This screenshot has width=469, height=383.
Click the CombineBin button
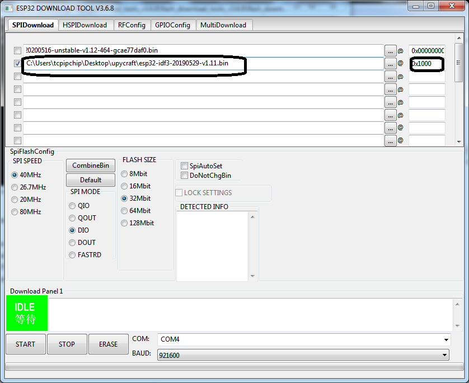click(91, 166)
